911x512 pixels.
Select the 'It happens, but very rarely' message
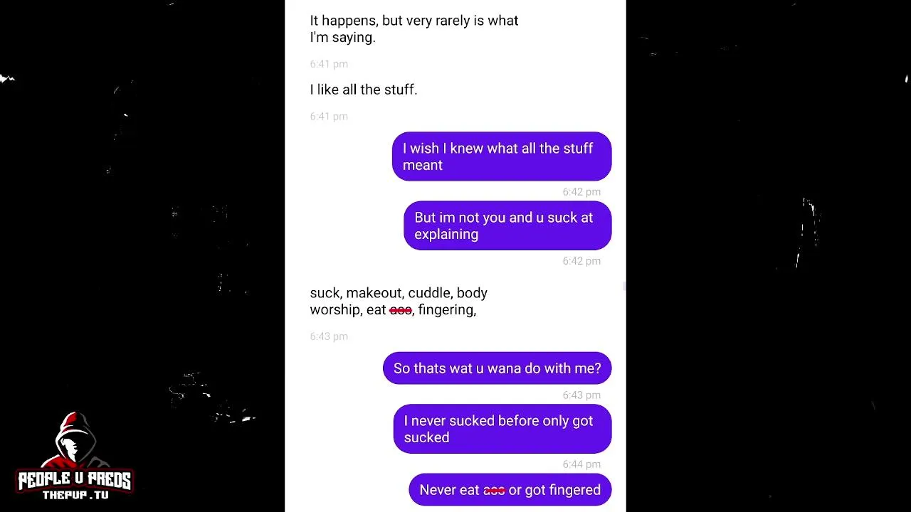(414, 29)
